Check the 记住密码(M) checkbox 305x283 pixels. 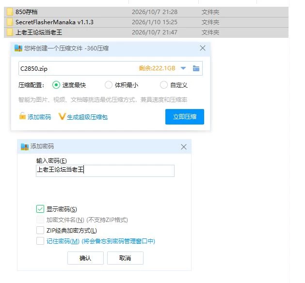pyautogui.click(x=40, y=241)
